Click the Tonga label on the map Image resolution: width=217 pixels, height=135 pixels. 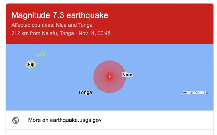[85, 92]
